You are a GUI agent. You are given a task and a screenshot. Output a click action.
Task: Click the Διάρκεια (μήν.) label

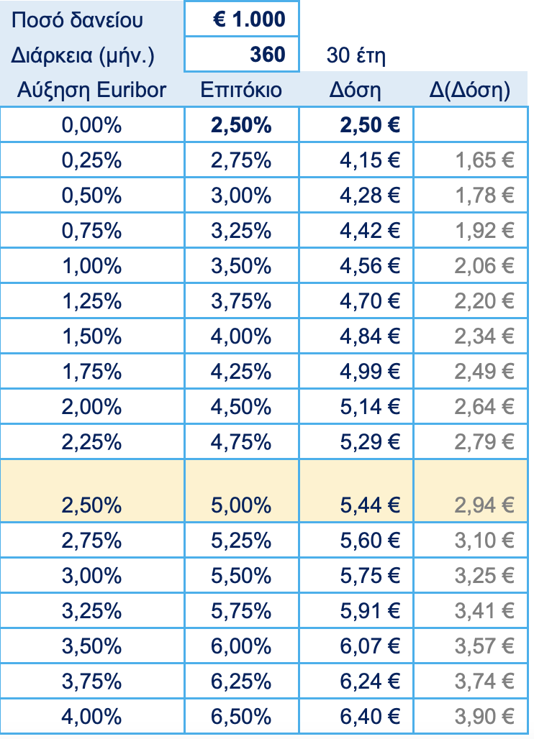pyautogui.click(x=83, y=55)
